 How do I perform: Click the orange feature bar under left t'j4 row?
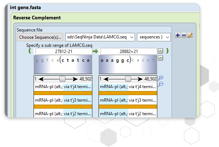[x=63, y=93]
